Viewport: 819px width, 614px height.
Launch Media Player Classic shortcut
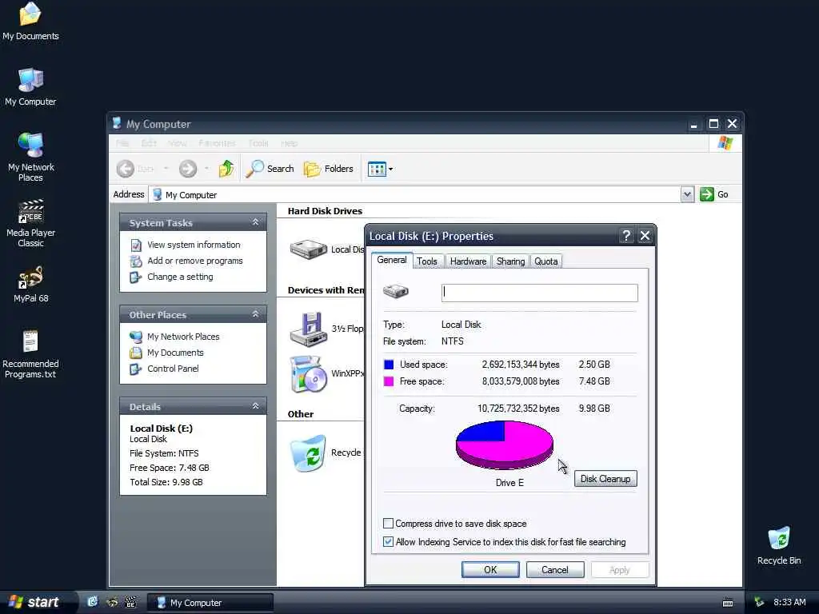coord(31,223)
